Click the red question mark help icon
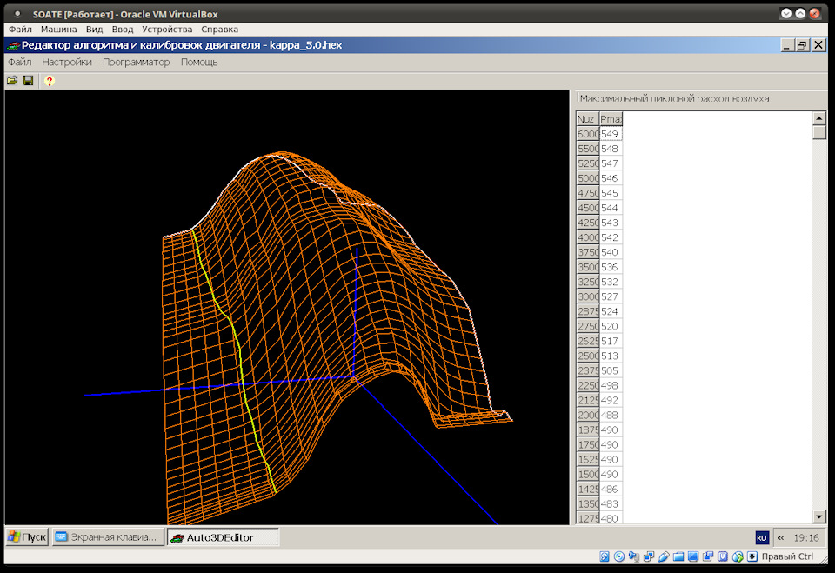The image size is (835, 573). click(x=50, y=81)
